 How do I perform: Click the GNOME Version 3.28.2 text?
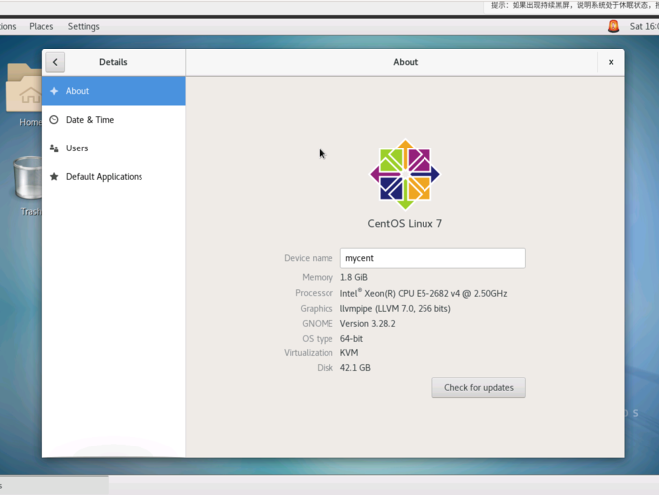tap(367, 324)
